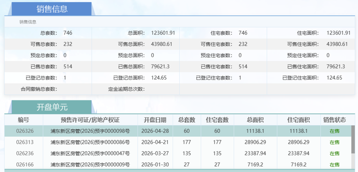Select row with 编号 026326
This screenshot has height=172, width=358.
pos(178,131)
